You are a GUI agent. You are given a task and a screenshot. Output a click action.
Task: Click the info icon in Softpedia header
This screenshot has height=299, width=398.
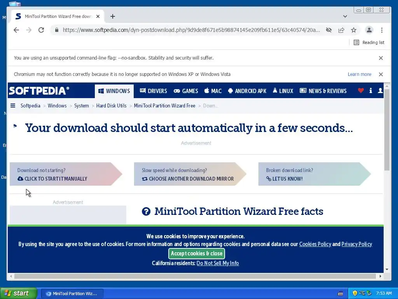(370, 90)
